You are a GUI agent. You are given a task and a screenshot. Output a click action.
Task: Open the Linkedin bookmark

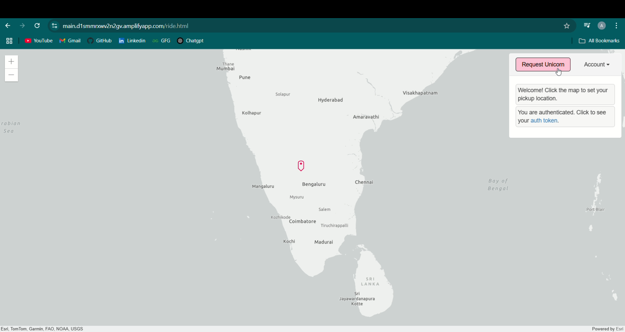tap(132, 41)
